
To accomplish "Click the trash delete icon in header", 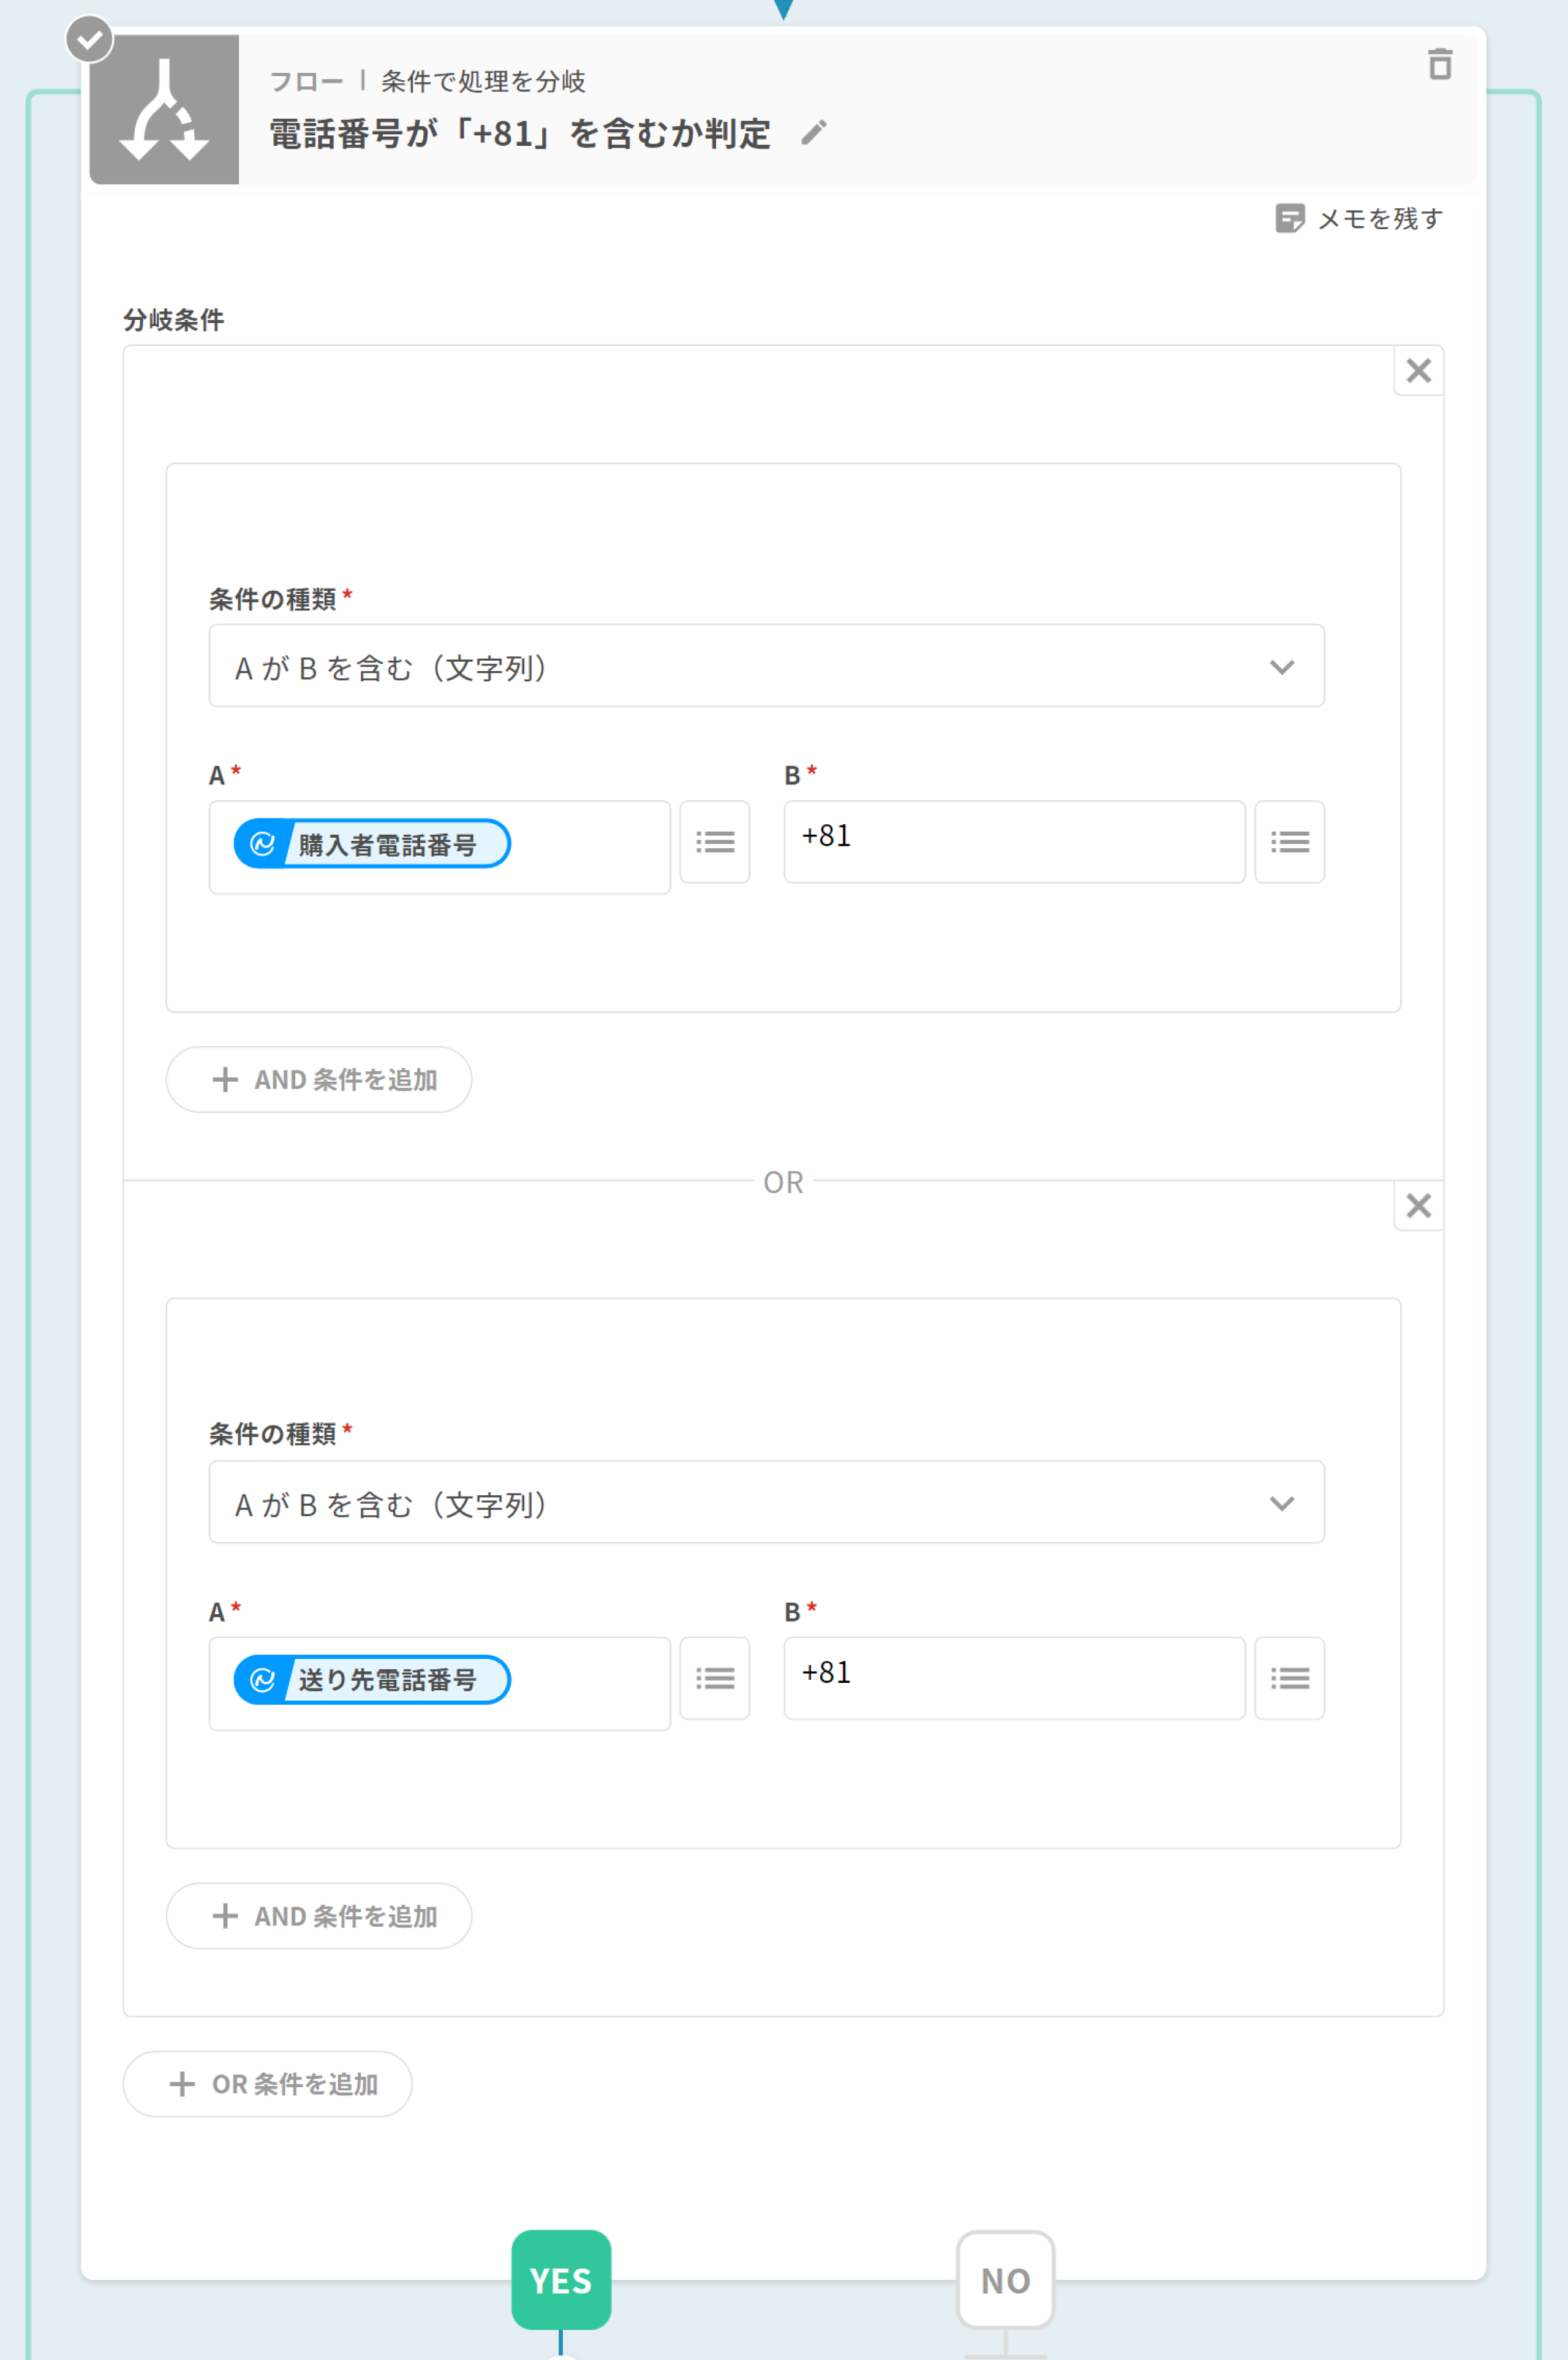I will pos(1439,65).
